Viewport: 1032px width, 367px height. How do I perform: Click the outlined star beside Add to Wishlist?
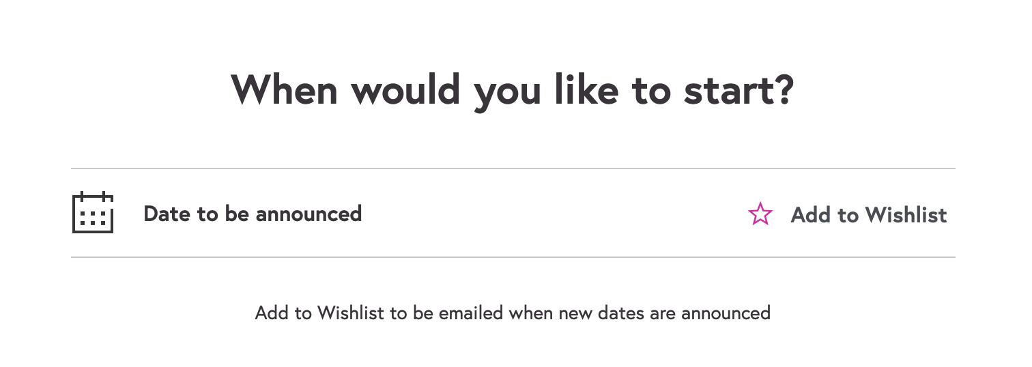click(760, 214)
